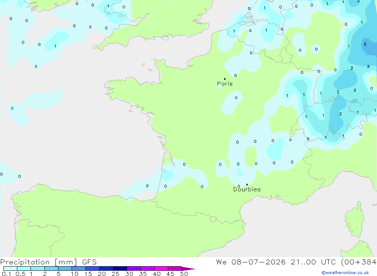Click the GFS model name in the title
The image size is (377, 276).
tap(89, 262)
